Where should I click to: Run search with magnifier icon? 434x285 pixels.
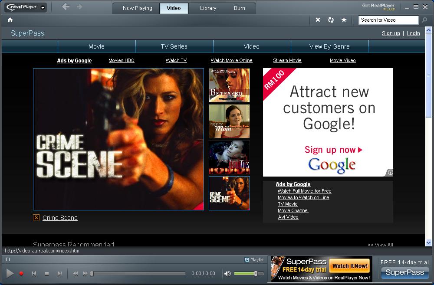tap(424, 20)
